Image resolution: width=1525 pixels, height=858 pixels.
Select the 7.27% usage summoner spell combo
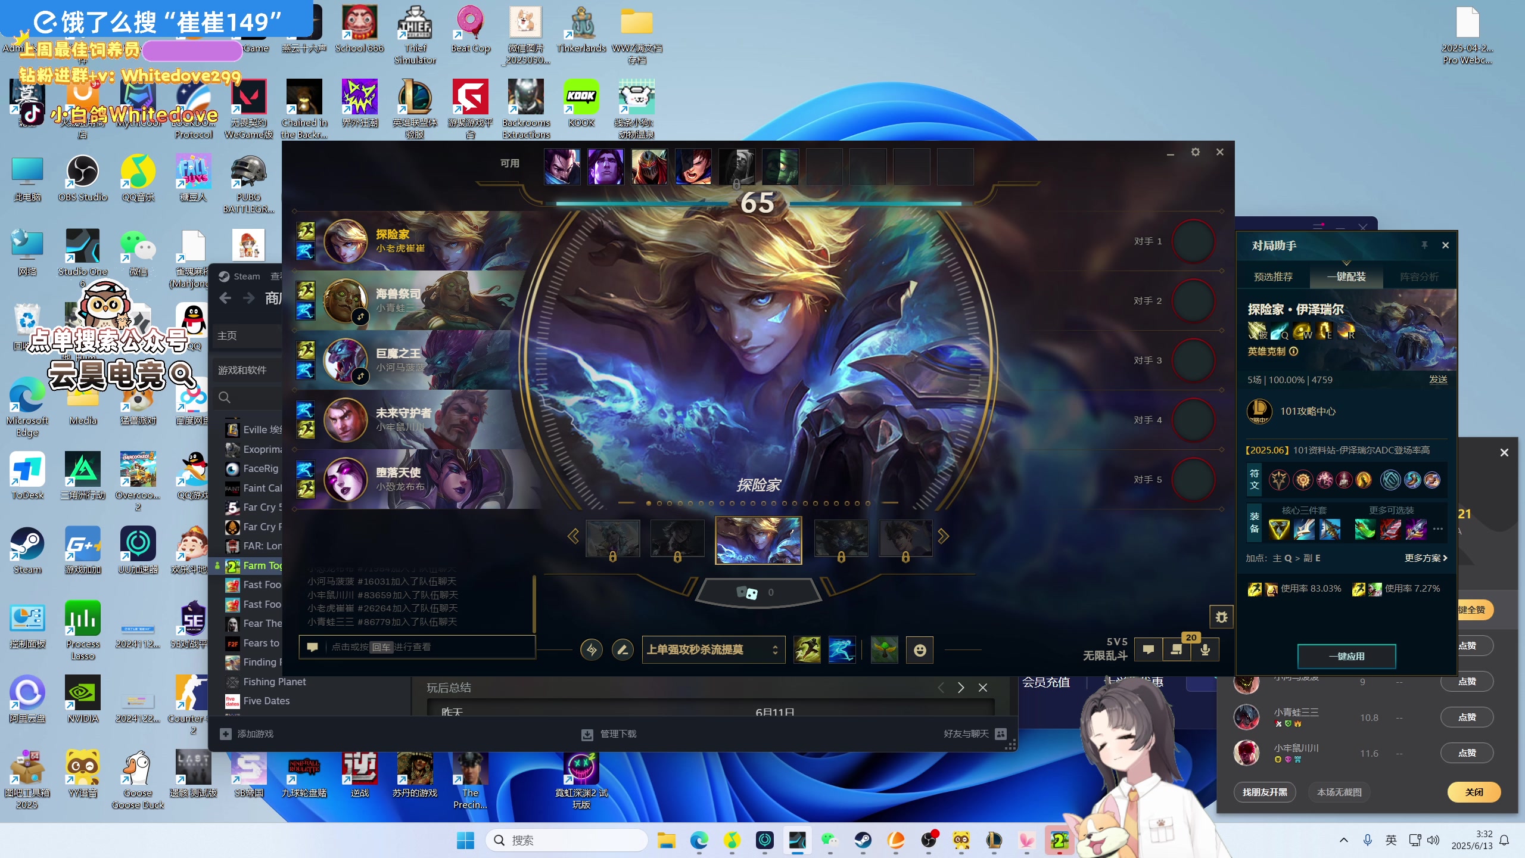click(x=1396, y=589)
